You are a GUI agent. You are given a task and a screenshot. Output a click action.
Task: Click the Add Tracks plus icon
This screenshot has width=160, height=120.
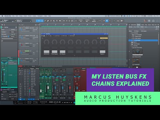pyautogui.click(x=38, y=25)
